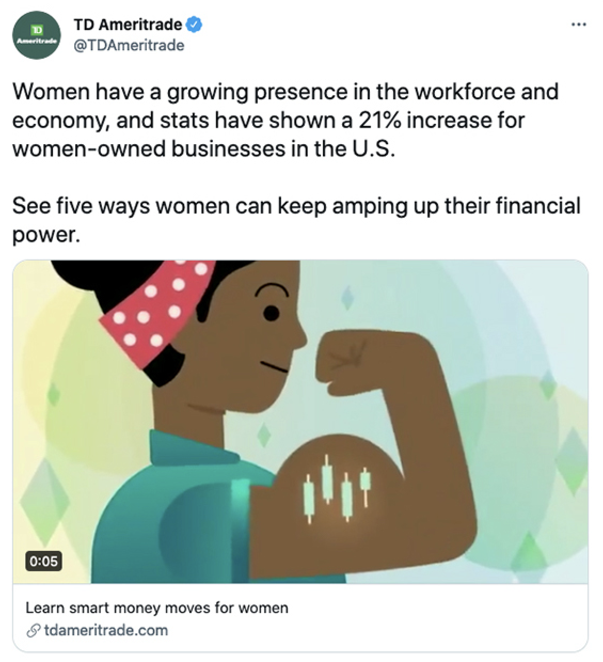603x662 pixels.
Task: Click the word "power." ending the tweet
Action: pos(46,234)
